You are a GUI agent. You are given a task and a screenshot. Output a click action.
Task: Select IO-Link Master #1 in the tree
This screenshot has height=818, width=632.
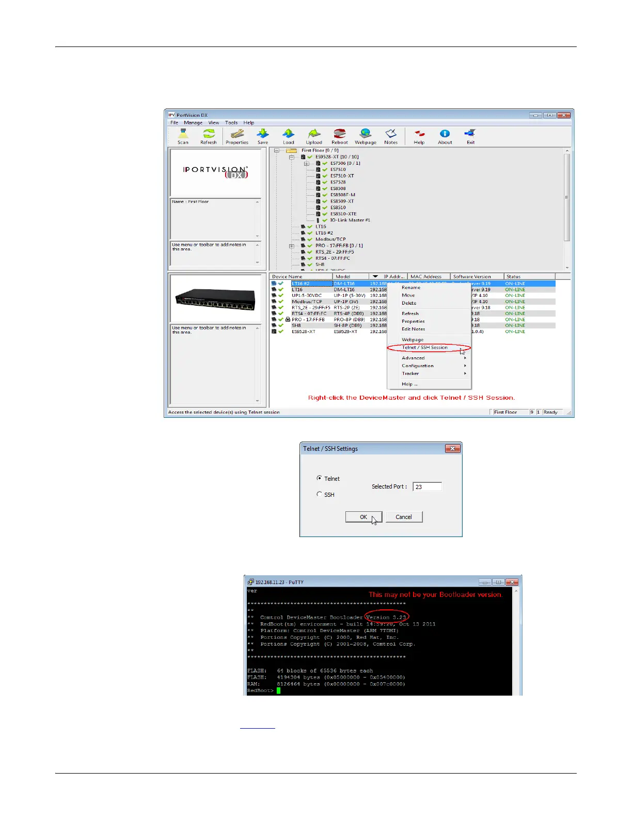[350, 221]
